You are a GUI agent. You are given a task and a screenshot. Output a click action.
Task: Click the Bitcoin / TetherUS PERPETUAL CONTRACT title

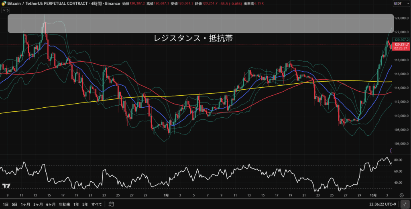tap(47, 4)
